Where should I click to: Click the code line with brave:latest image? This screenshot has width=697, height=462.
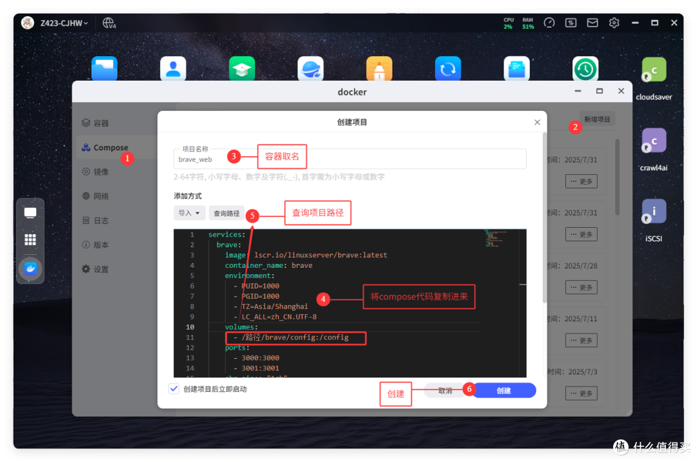(x=306, y=255)
